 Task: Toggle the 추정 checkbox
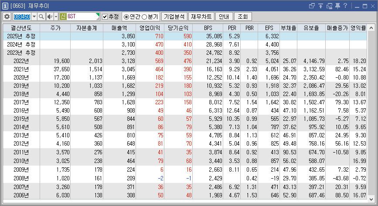click(105, 17)
